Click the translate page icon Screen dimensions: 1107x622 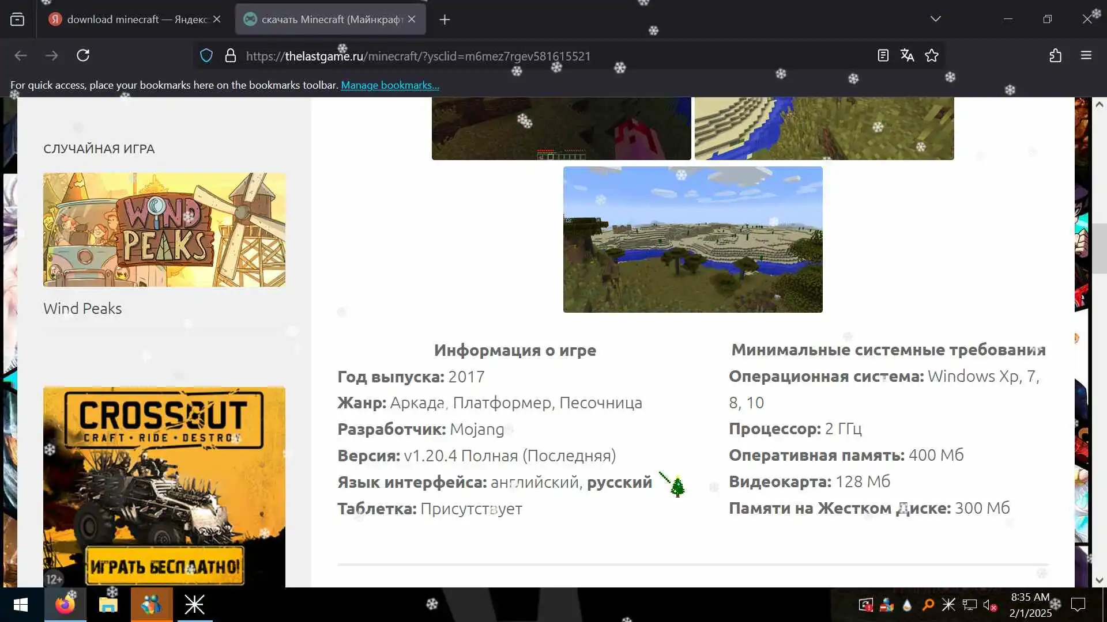pos(907,55)
